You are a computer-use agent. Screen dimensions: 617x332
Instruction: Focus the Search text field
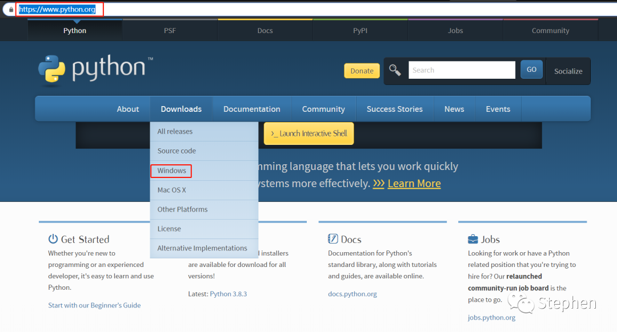(x=462, y=70)
